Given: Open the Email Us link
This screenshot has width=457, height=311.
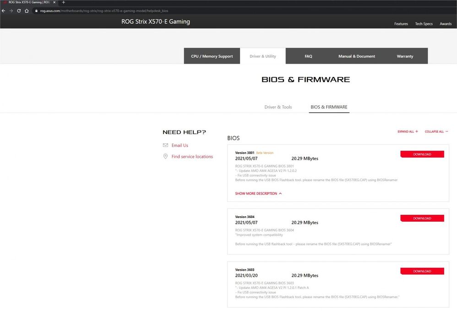Looking at the screenshot, I should 180,146.
